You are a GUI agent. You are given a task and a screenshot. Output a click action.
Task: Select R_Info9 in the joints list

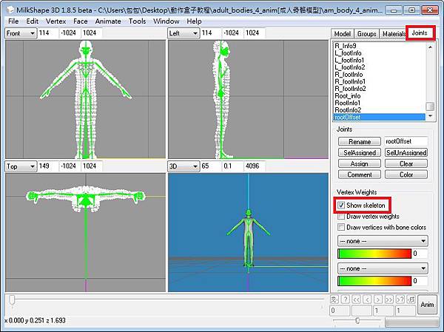pos(380,46)
